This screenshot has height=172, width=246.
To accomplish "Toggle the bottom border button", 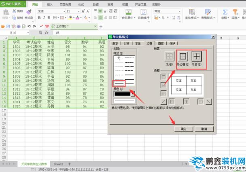I will [163, 93].
